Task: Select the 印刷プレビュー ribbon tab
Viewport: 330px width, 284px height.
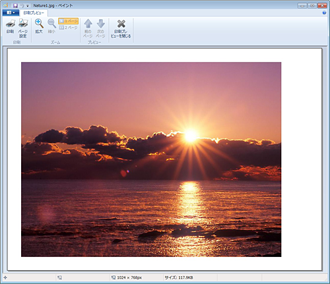Action: 34,13
